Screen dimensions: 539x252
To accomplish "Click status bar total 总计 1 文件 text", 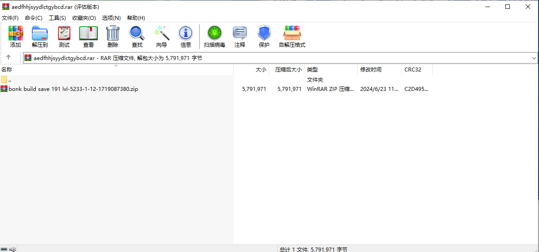I will point(313,249).
